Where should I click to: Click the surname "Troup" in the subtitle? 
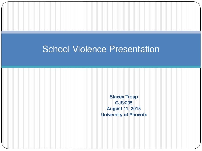[x=131, y=97]
